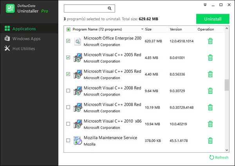Open the title bar dropdown menu icon

tap(205, 5)
